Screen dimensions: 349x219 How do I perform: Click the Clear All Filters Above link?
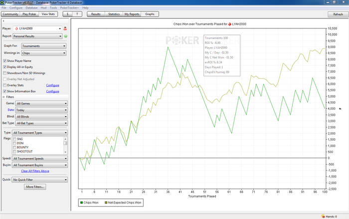point(35,171)
